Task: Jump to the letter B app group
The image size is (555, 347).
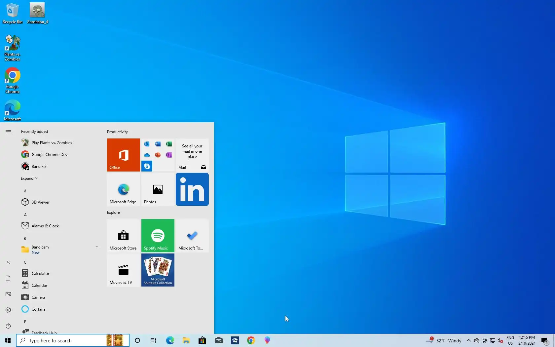Action: 25,239
